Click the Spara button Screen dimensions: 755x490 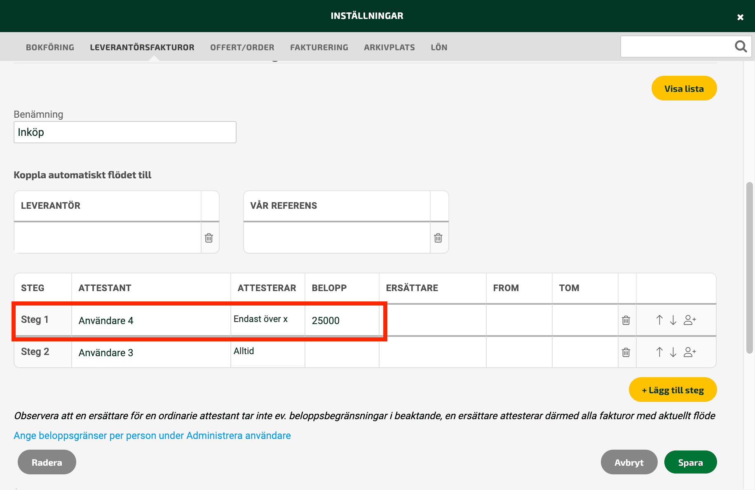pos(690,462)
